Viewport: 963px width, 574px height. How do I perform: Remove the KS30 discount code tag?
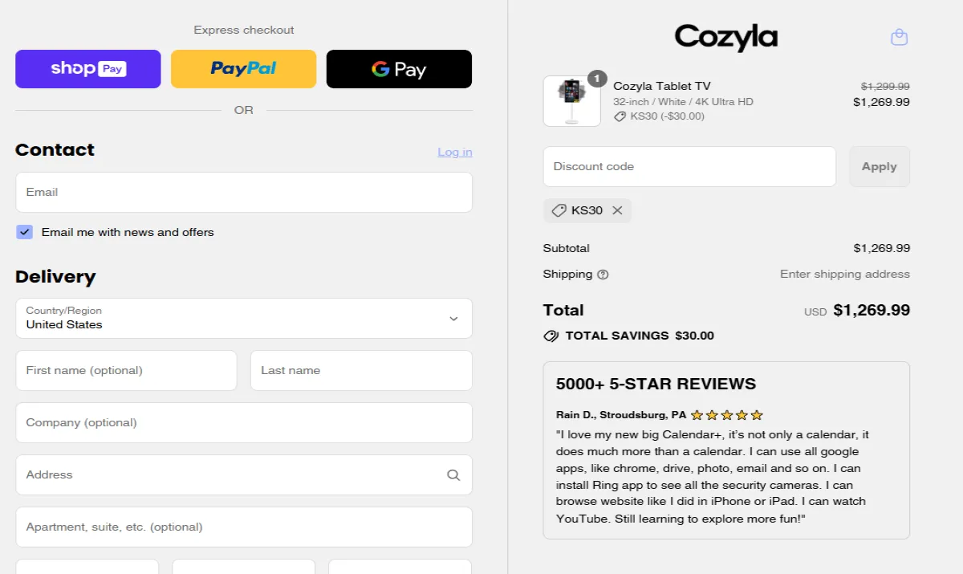click(617, 210)
